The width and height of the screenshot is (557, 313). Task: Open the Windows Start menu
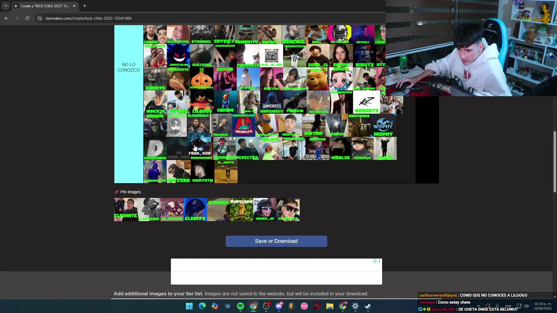(x=189, y=306)
